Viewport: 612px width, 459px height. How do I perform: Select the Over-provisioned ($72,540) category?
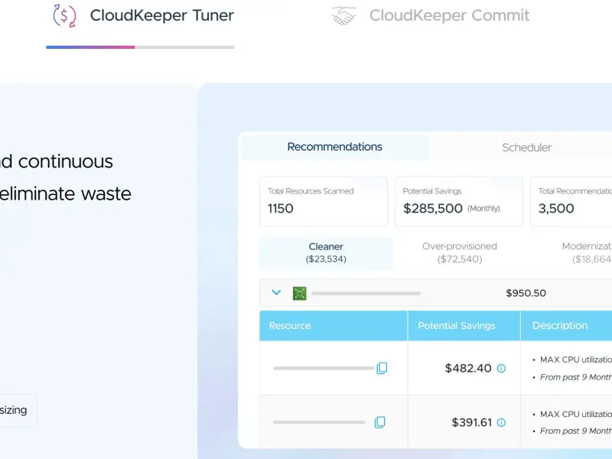tap(460, 252)
